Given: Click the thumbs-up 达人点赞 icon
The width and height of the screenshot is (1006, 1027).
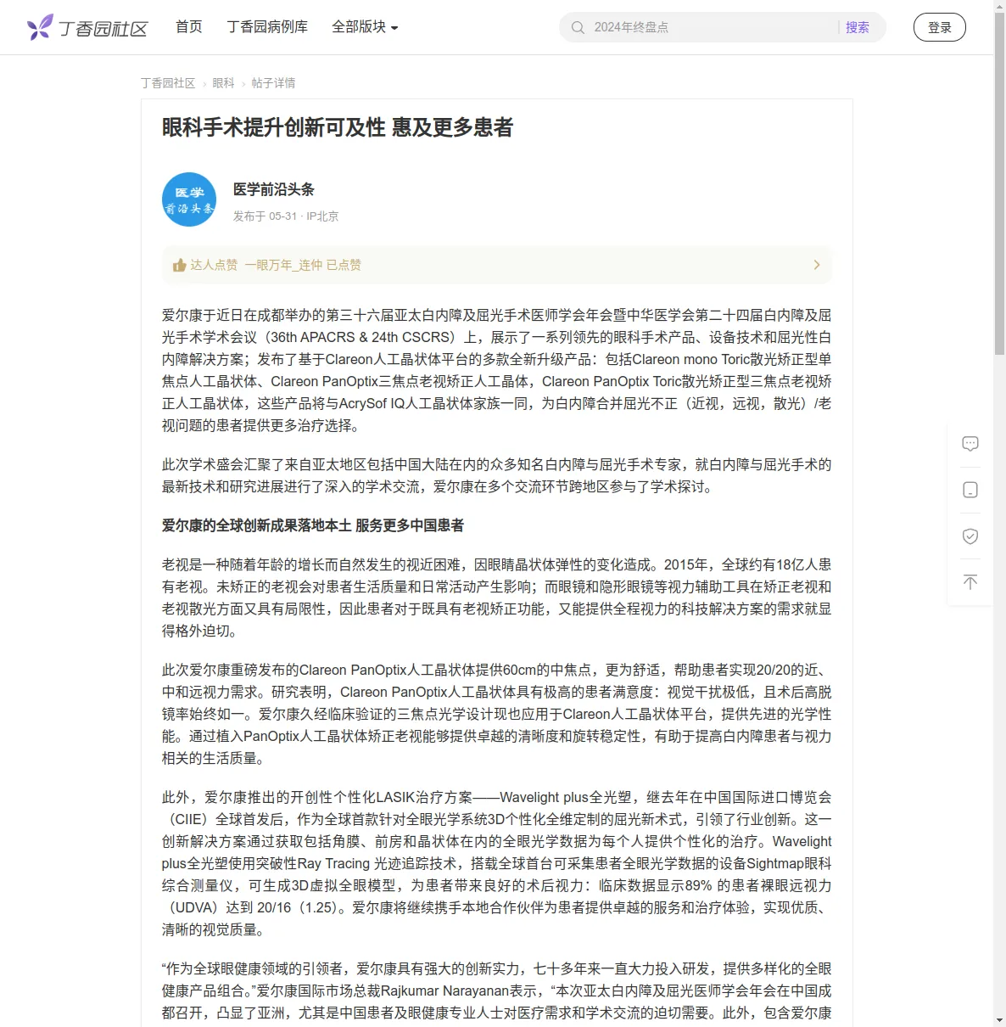Looking at the screenshot, I should [179, 265].
